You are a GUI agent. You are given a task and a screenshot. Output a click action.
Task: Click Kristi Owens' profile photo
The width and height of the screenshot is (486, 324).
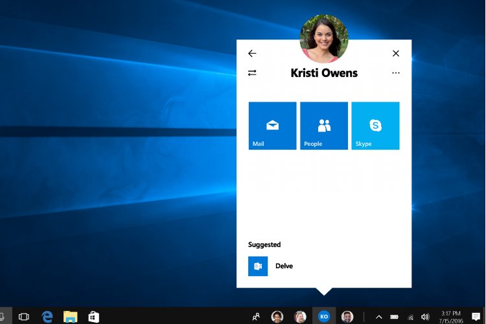[x=324, y=38]
